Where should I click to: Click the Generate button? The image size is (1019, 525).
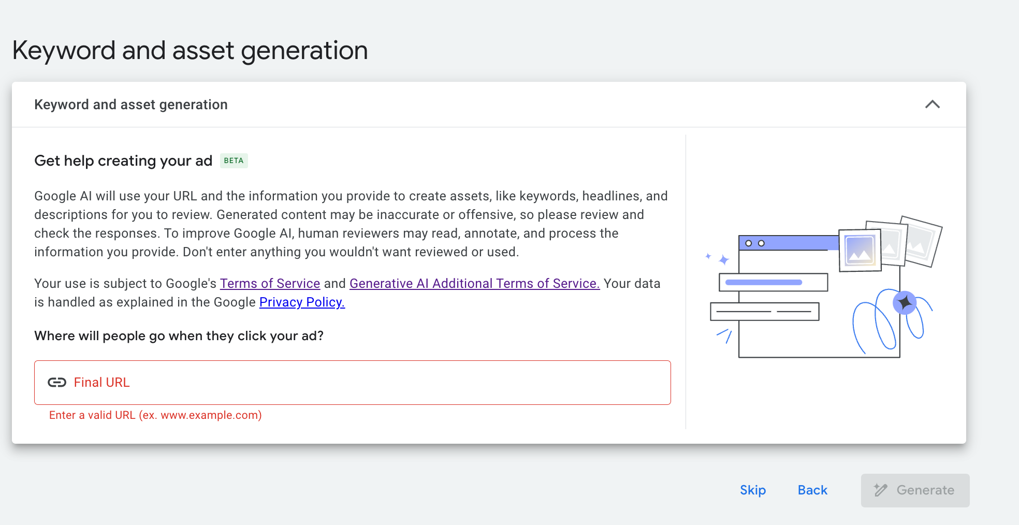click(915, 490)
